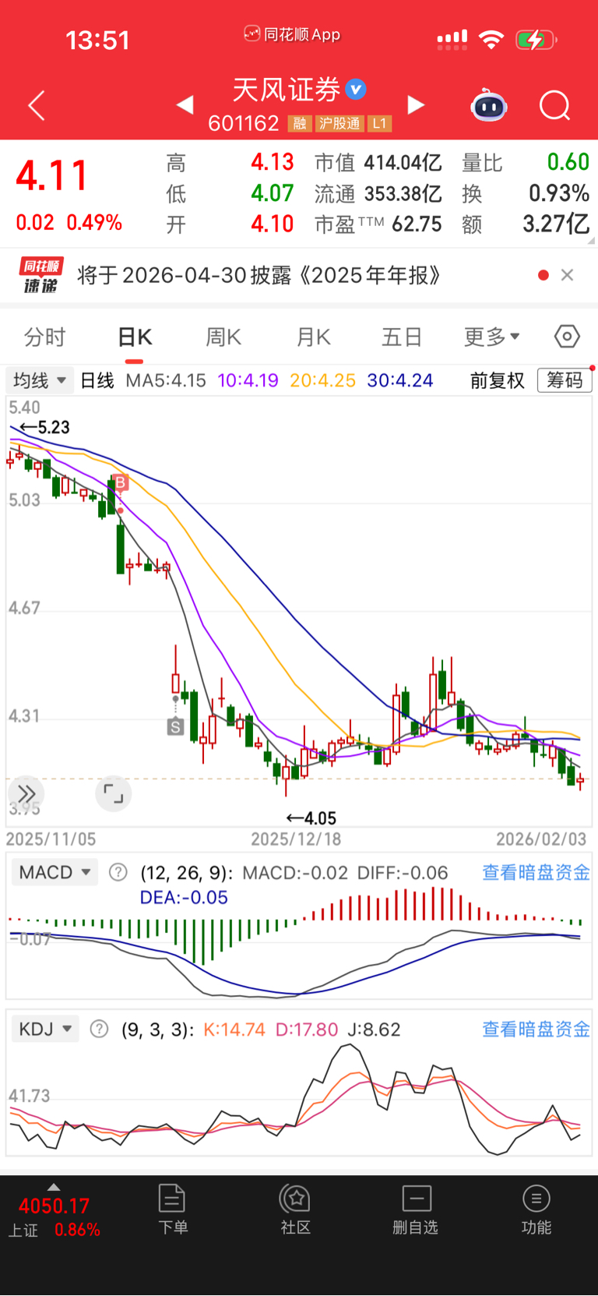Tap the 上证 4050.17 index quote
The height and width of the screenshot is (1296, 598).
[54, 1217]
